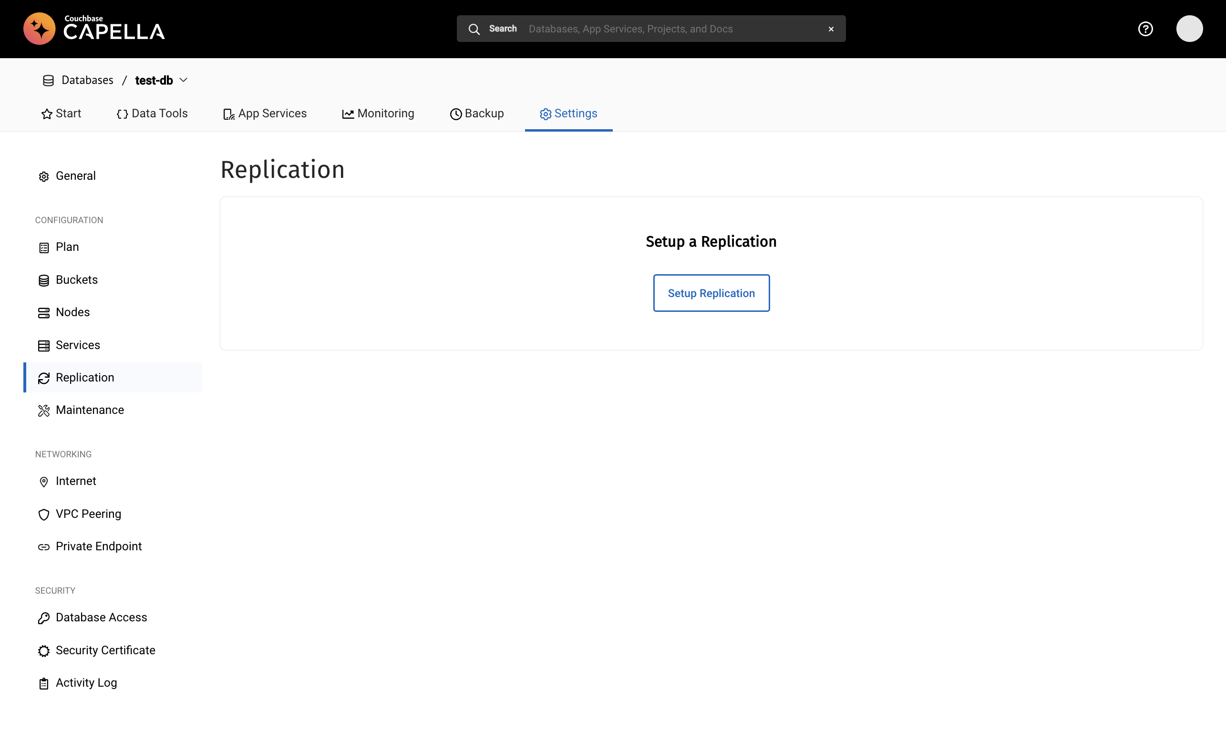Screen dimensions: 1226x731
Task: Switch to the Backup tab
Action: coord(476,113)
